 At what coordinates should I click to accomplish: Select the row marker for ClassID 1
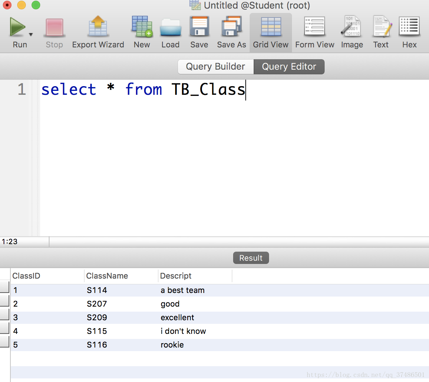(x=5, y=288)
